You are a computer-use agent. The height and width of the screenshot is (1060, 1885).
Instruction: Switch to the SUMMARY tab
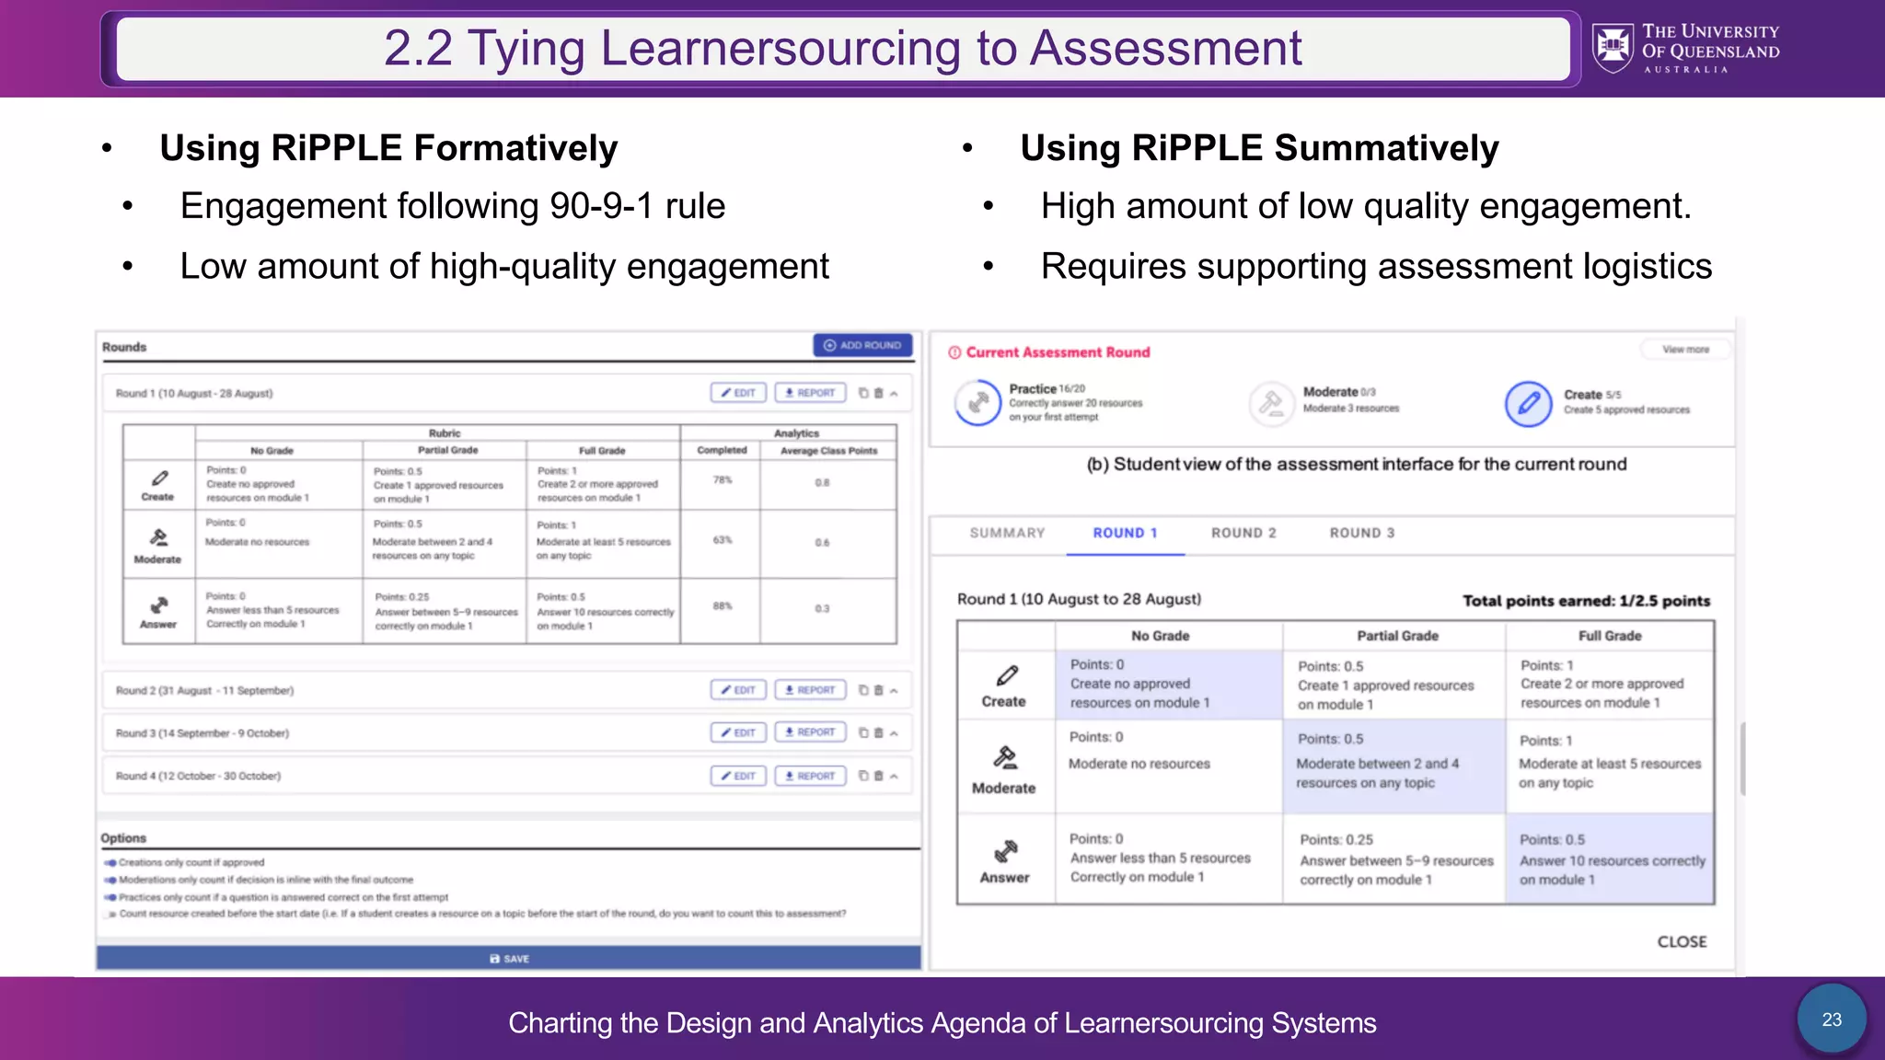click(1007, 533)
